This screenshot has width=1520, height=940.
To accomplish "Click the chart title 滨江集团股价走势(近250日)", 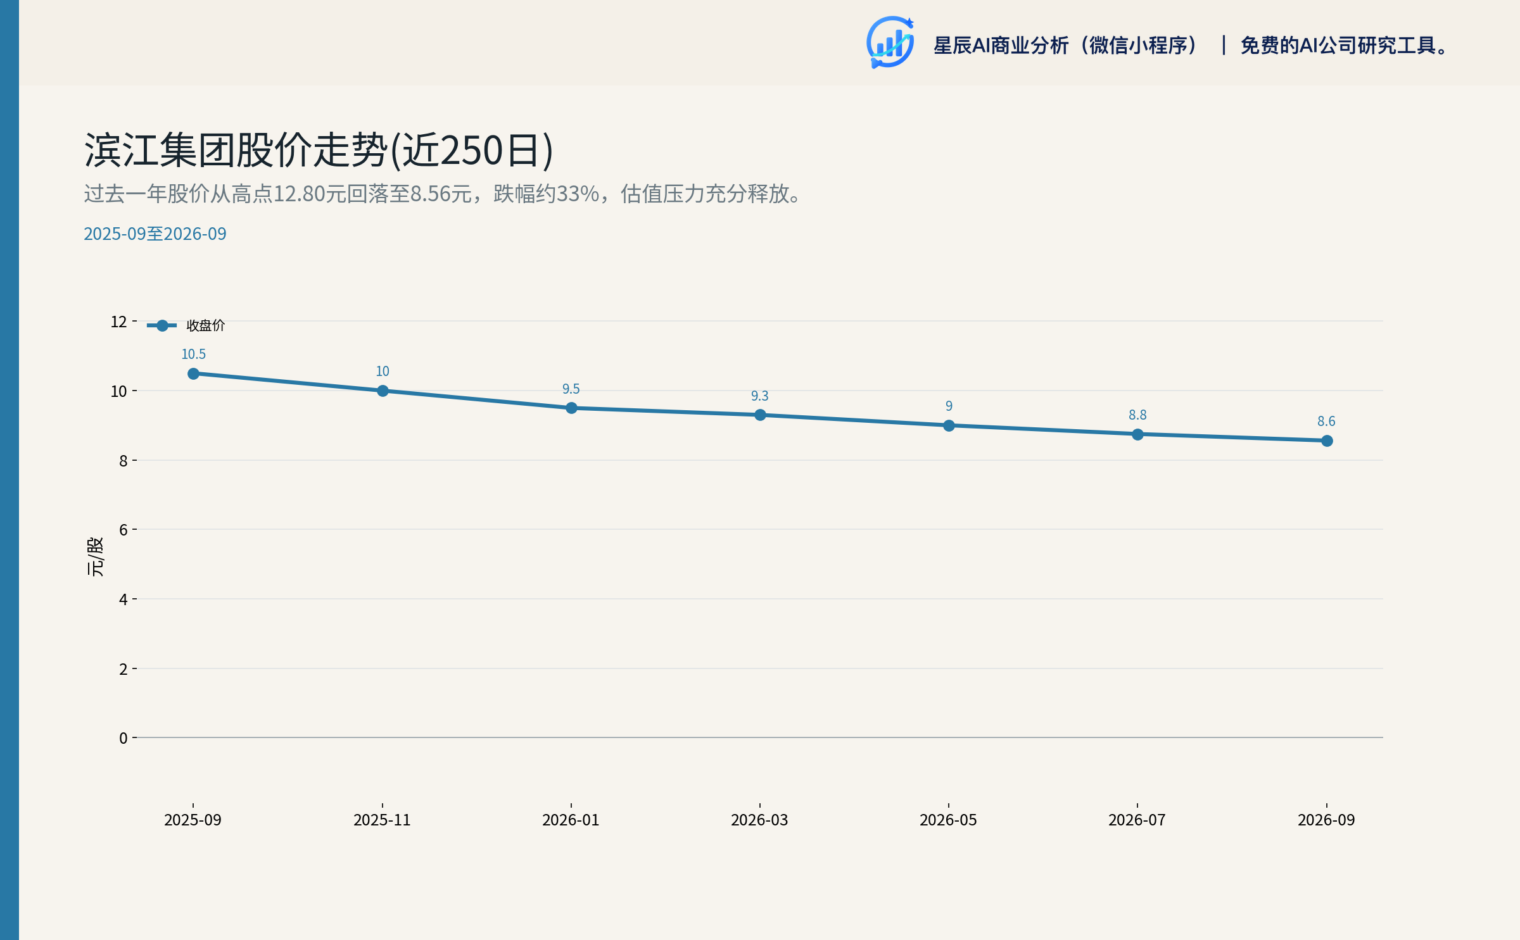I will pyautogui.click(x=319, y=151).
